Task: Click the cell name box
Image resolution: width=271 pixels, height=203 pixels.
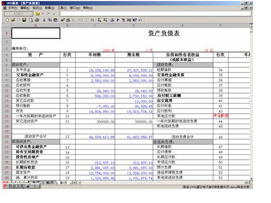Action: [19, 14]
